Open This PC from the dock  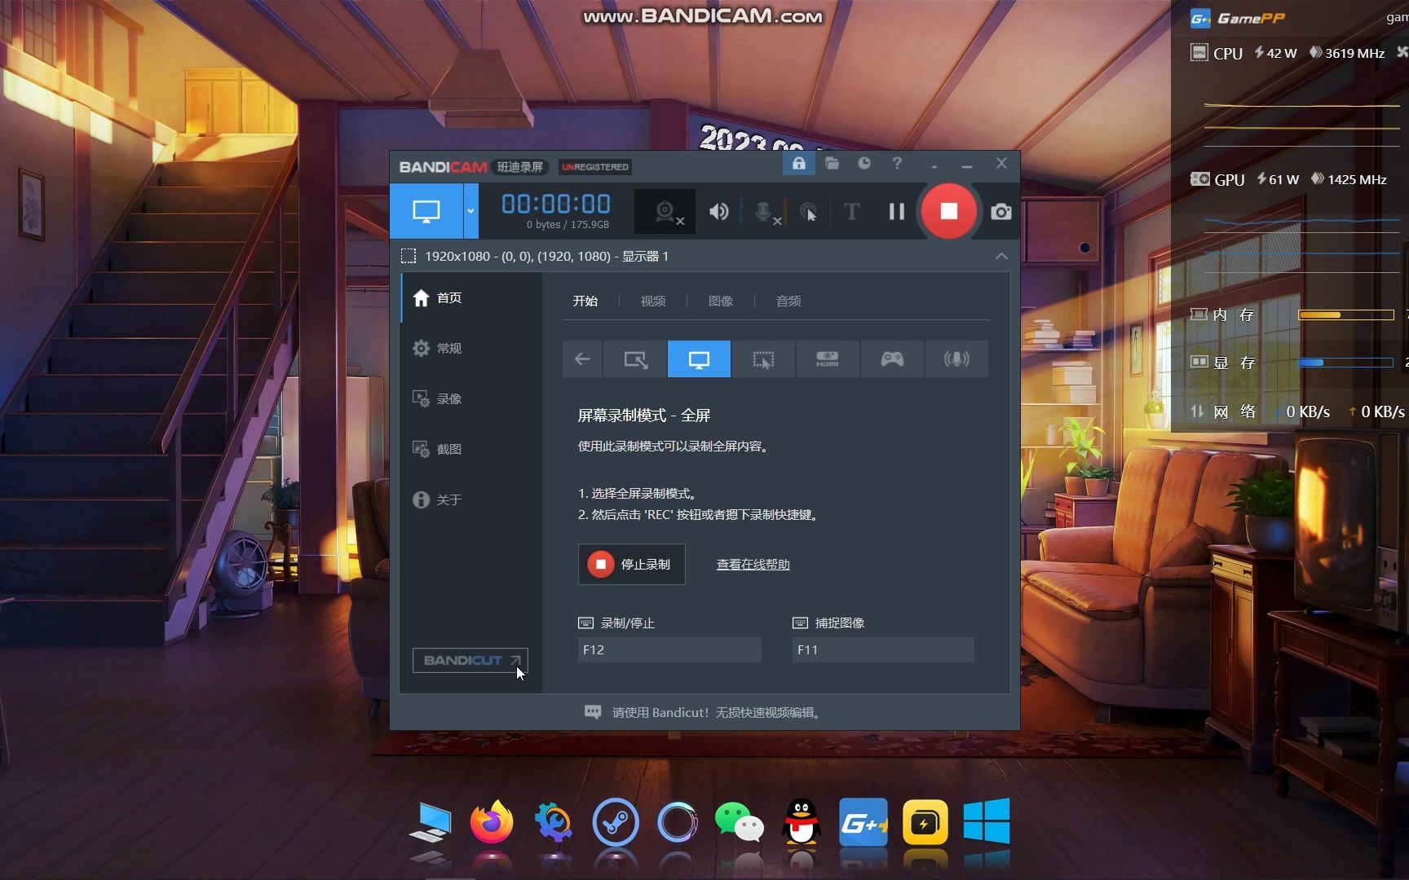431,823
